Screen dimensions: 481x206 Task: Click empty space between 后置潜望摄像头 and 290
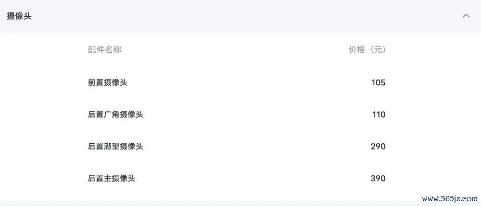(x=257, y=147)
